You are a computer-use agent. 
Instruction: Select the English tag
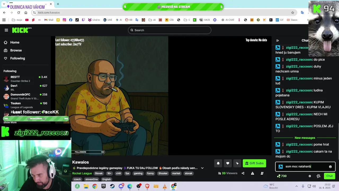point(106,179)
